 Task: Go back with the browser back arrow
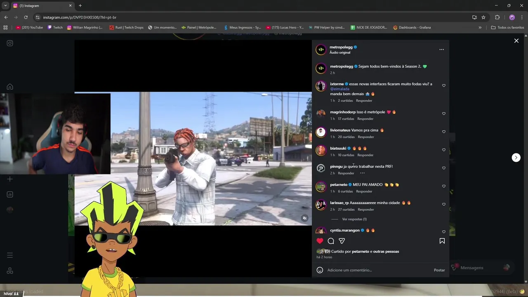[6, 17]
